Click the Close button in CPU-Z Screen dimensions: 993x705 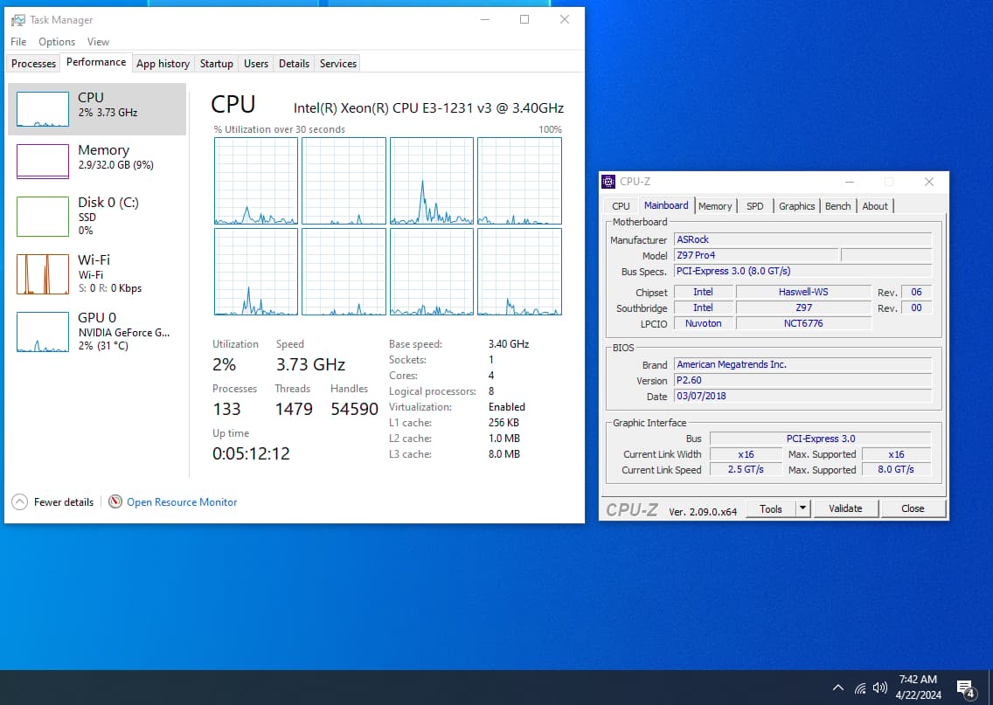tap(913, 508)
